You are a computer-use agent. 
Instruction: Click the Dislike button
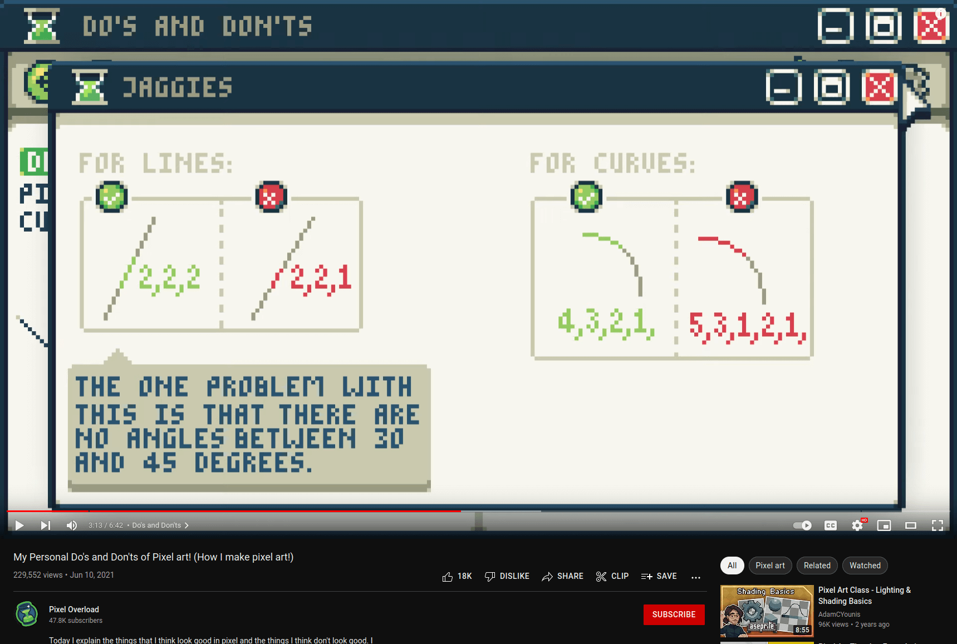(507, 577)
